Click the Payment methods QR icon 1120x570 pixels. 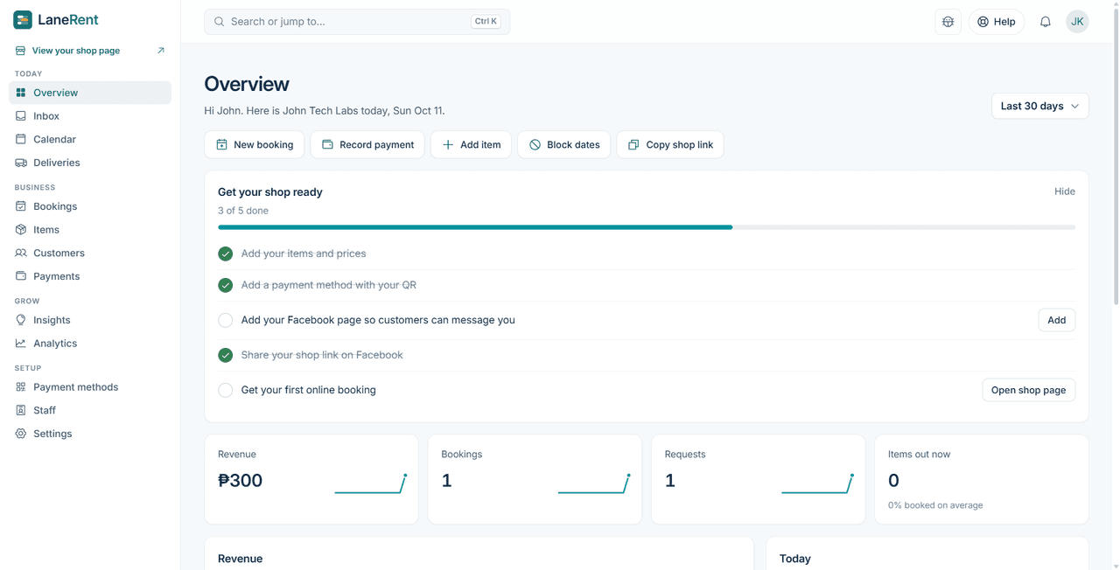21,387
